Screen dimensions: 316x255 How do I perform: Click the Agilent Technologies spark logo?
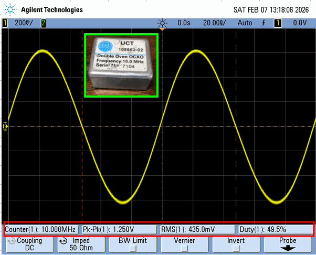pos(10,9)
